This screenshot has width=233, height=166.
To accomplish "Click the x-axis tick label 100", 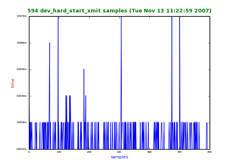I will tap(59, 152).
